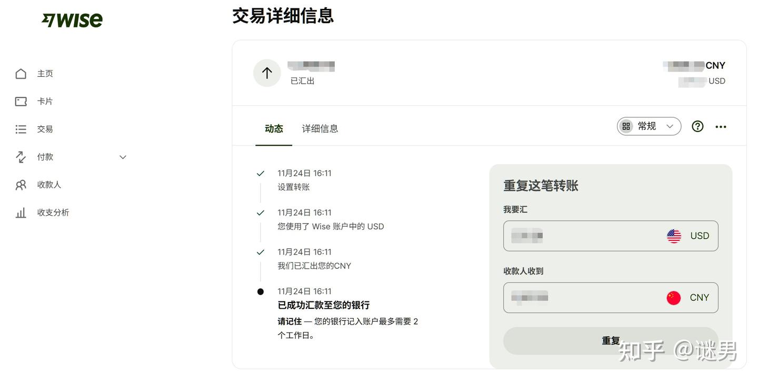Image resolution: width=758 pixels, height=383 pixels.
Task: Open the 主页 home icon in sidebar
Action: (21, 73)
